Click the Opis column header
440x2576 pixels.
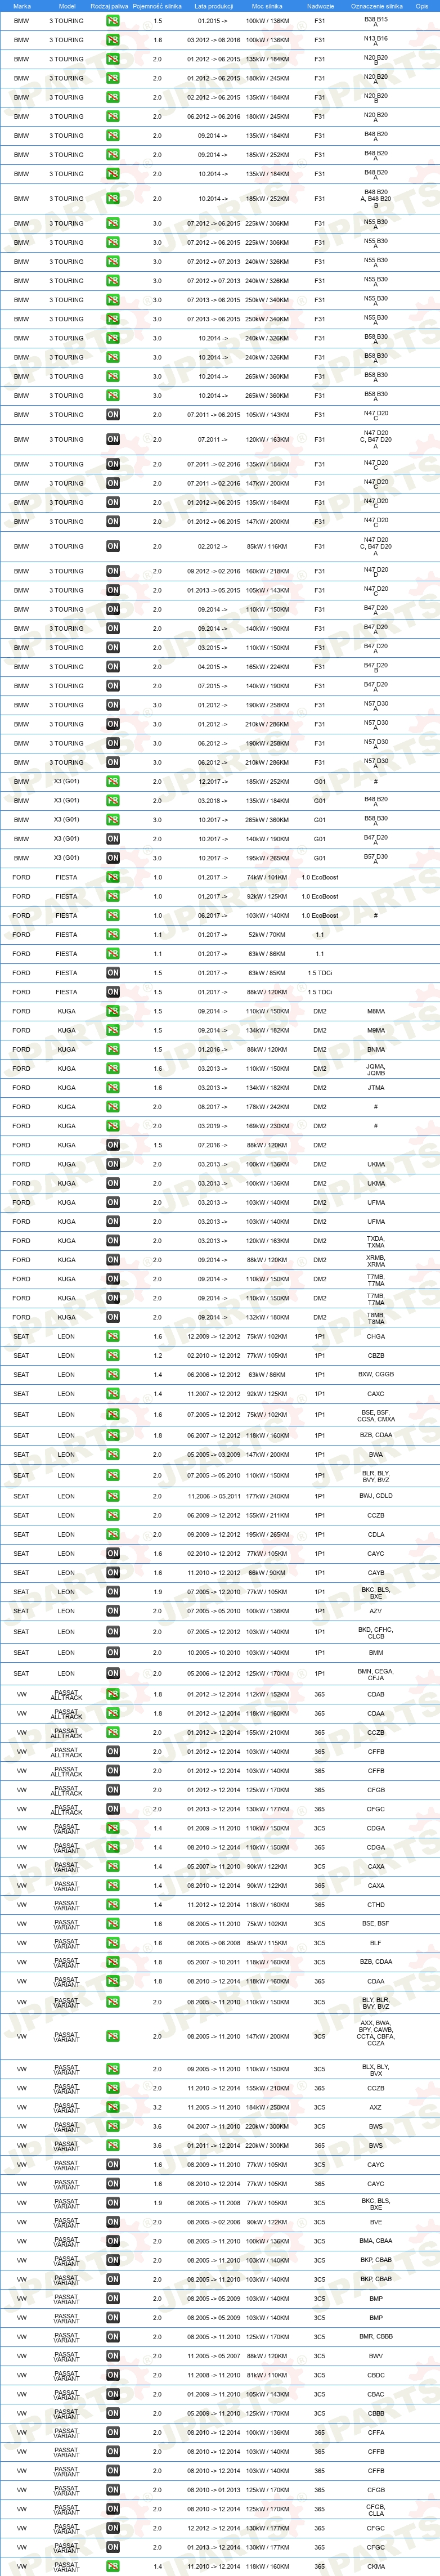click(x=422, y=6)
